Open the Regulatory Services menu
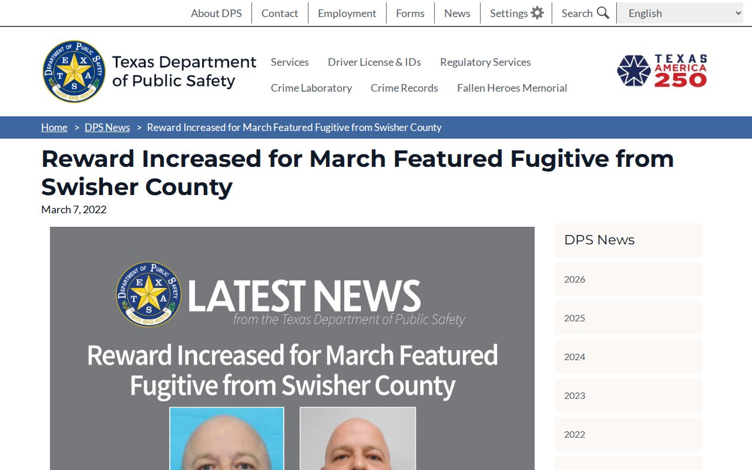This screenshot has height=470, width=752. coord(485,62)
